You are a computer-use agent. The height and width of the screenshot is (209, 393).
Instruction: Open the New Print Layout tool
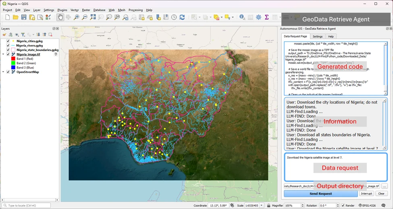[32, 17]
